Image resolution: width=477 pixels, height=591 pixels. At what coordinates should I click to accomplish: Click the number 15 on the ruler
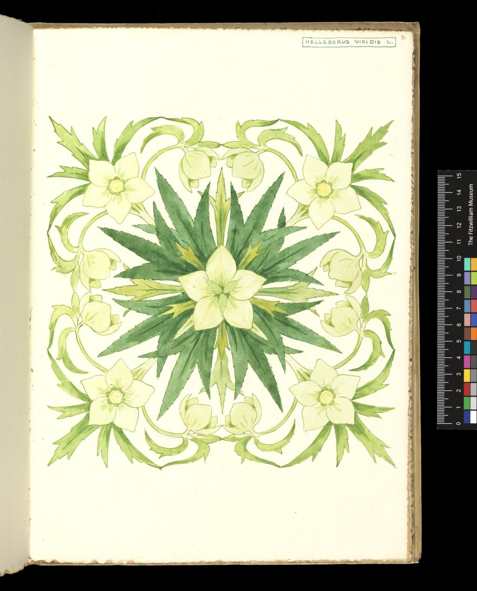pos(459,176)
